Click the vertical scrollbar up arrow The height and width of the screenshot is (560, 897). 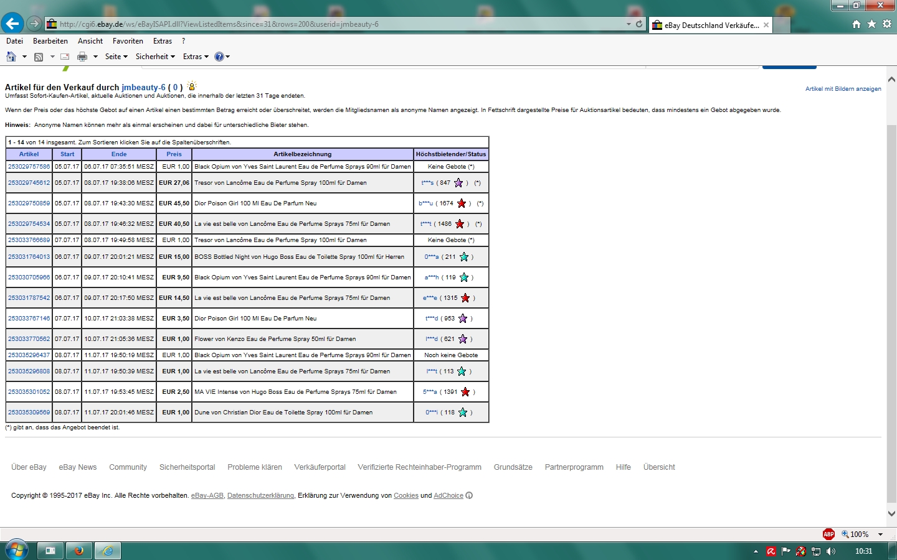tap(891, 80)
